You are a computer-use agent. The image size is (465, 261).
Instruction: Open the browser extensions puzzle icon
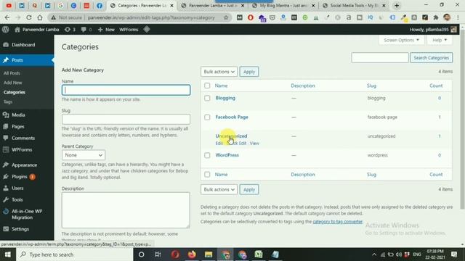(x=436, y=17)
